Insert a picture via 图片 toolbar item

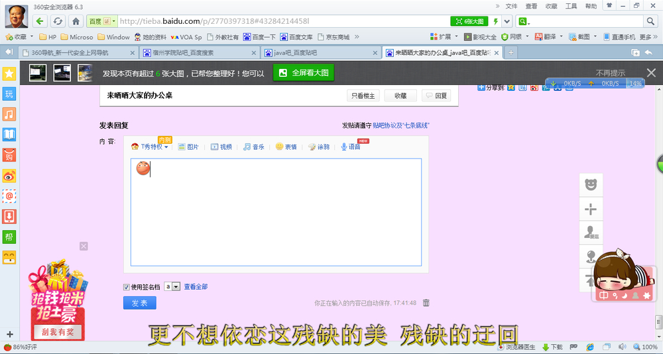coord(188,147)
